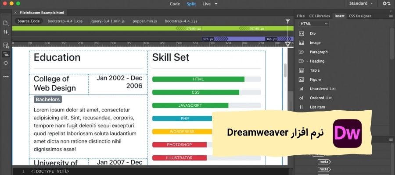Click the Inspect mode crosshair icon
Screen dimensions: 395x175
(x=6, y=63)
